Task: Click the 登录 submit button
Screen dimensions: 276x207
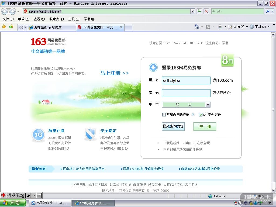Action: (x=173, y=127)
